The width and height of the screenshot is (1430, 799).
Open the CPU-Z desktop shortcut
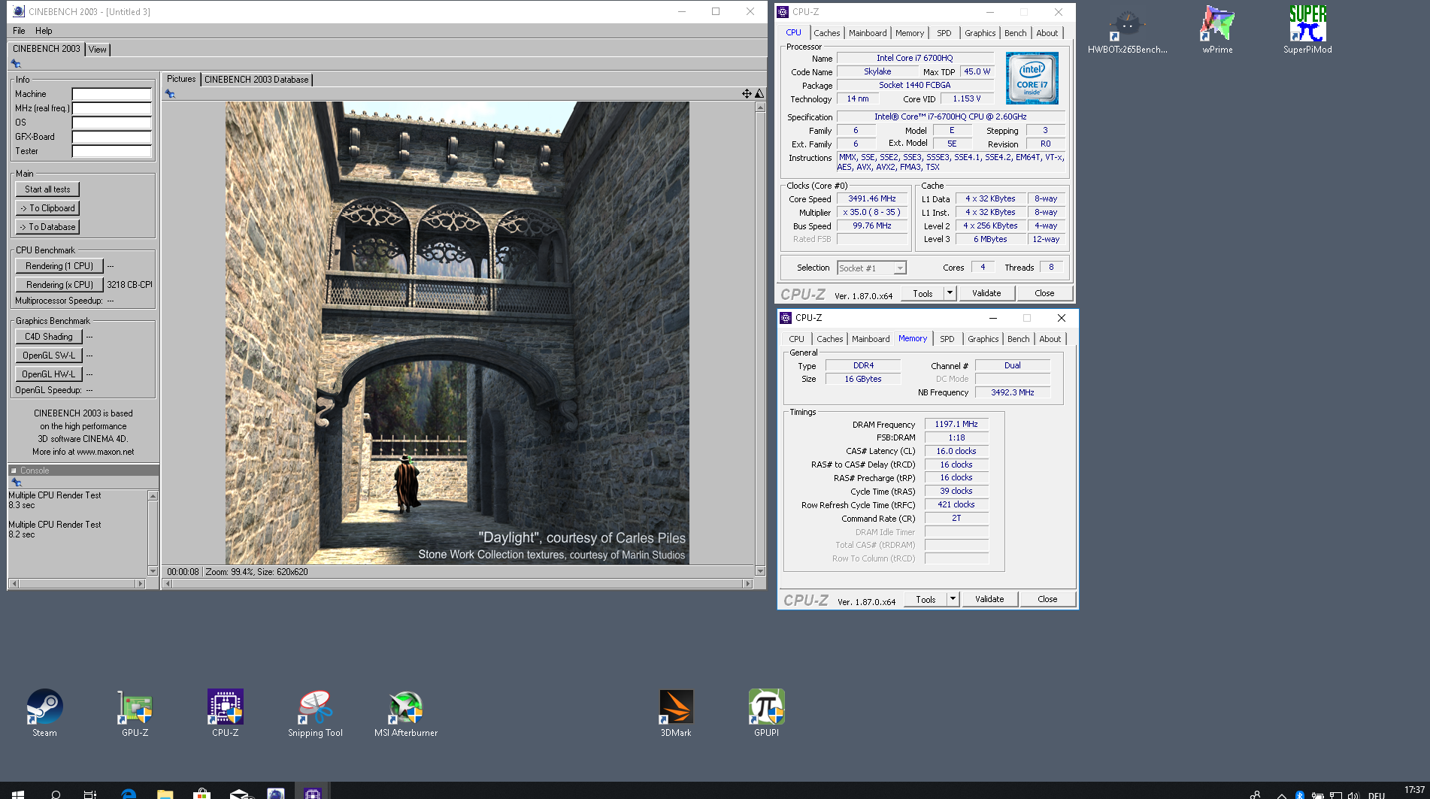[226, 713]
